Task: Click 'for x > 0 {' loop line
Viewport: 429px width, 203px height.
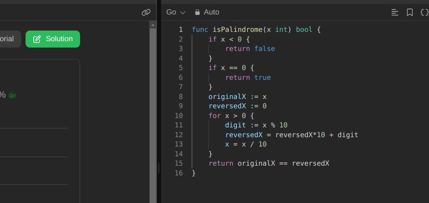Action: (x=231, y=116)
